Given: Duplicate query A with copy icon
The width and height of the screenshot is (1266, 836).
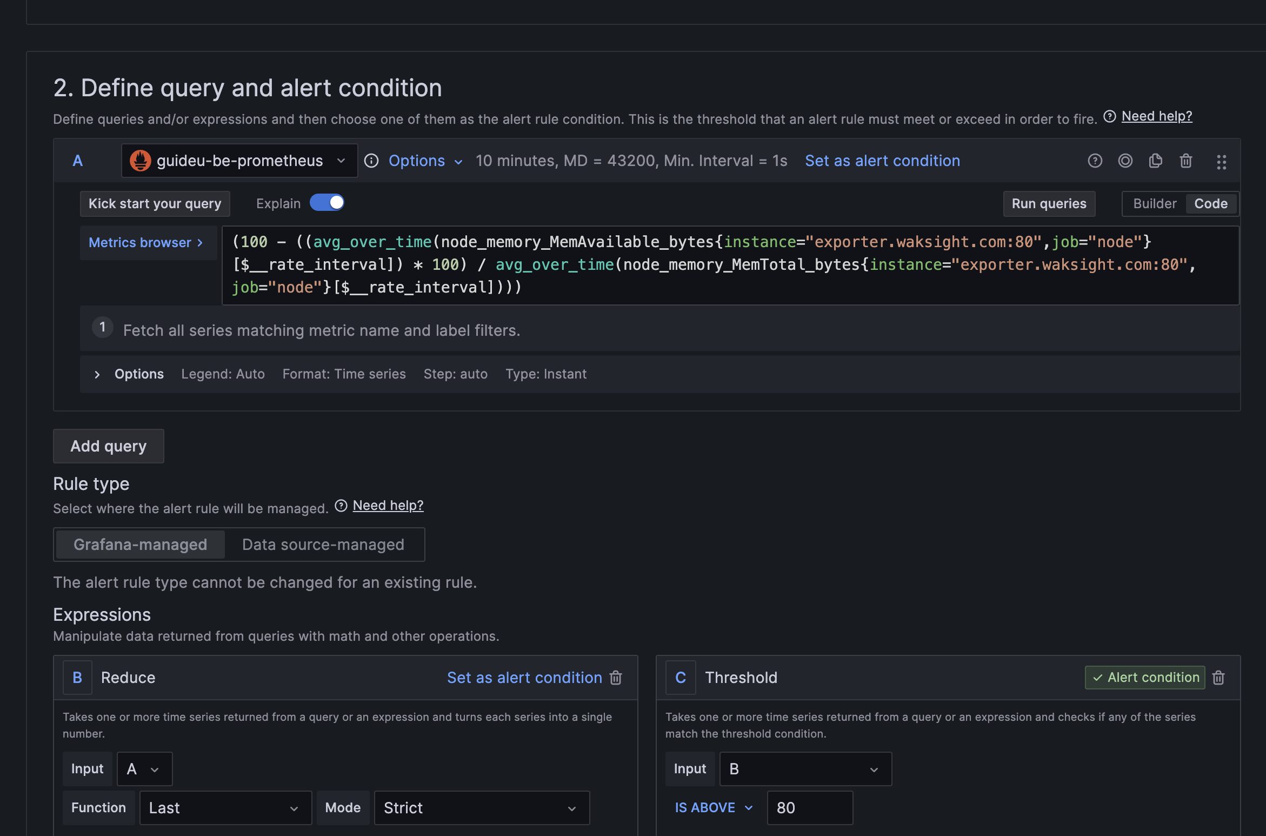Looking at the screenshot, I should point(1155,161).
